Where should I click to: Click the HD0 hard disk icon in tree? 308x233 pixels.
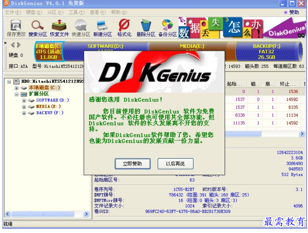click(16, 82)
